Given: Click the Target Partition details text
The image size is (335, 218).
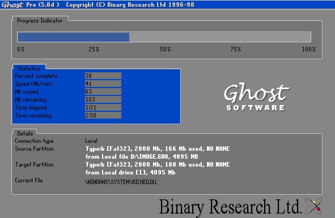Looking at the screenshot, I should click(x=158, y=168).
